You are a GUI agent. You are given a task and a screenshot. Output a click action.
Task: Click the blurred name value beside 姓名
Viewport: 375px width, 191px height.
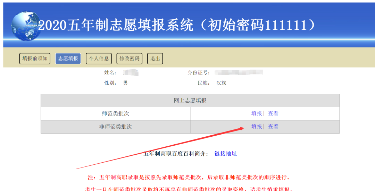point(131,73)
